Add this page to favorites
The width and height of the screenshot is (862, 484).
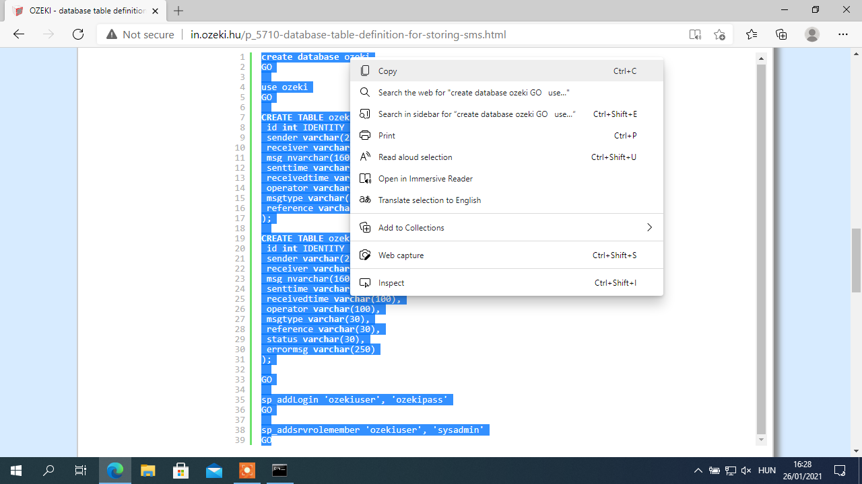tap(719, 33)
